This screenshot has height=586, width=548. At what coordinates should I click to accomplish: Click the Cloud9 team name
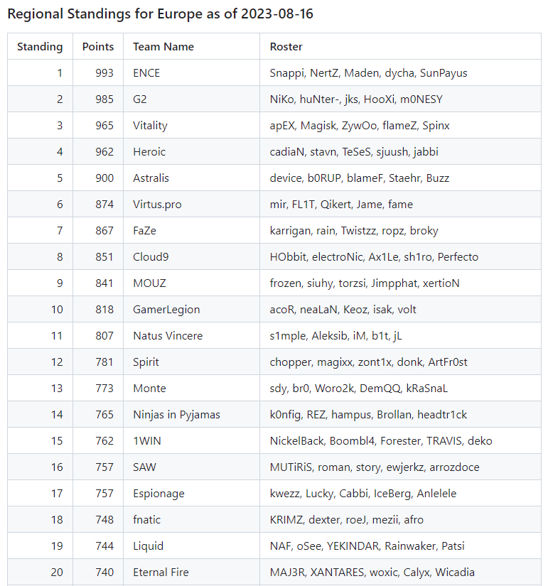(151, 256)
